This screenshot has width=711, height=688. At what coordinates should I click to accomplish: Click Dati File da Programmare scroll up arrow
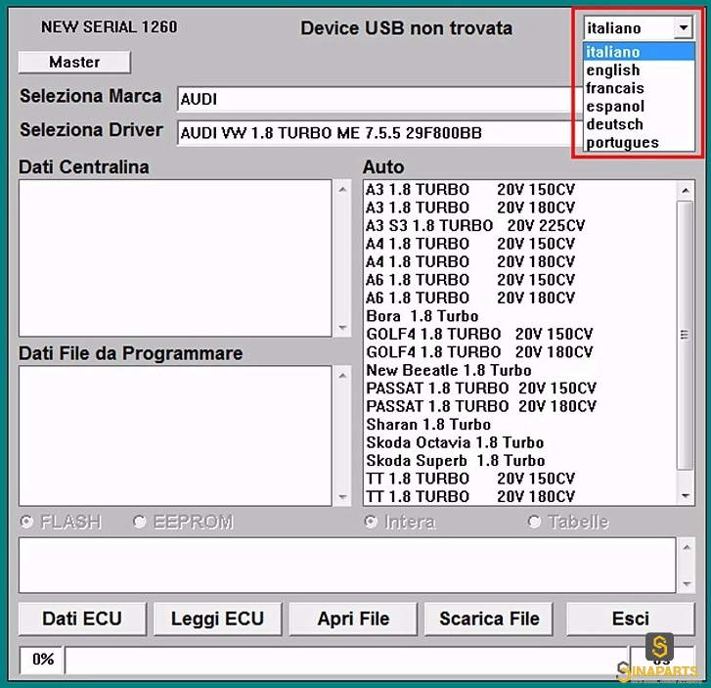pyautogui.click(x=343, y=375)
